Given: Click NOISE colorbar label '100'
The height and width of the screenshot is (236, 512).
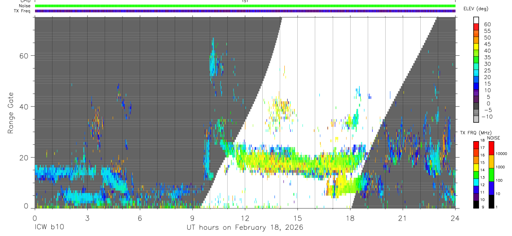Looking at the screenshot, I should [x=499, y=180].
